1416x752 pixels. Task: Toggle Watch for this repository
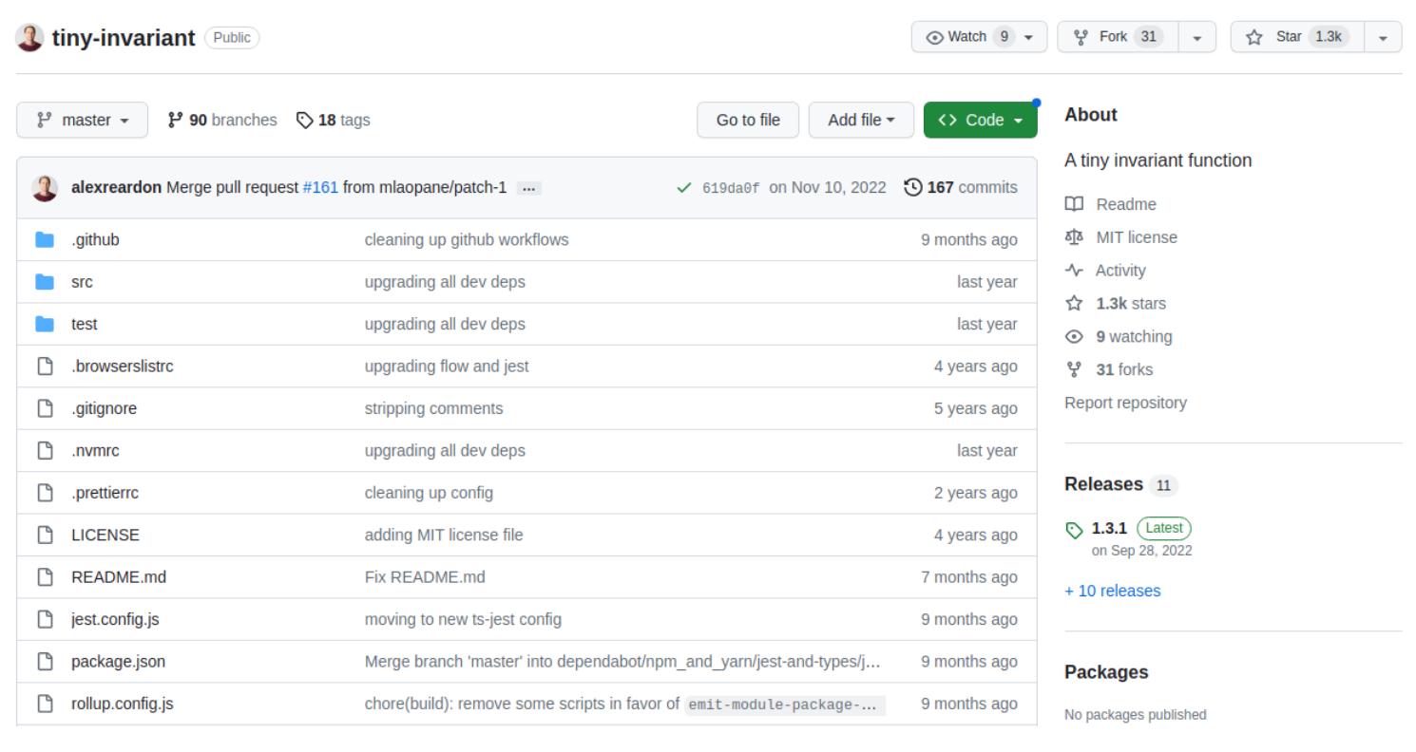point(978,37)
